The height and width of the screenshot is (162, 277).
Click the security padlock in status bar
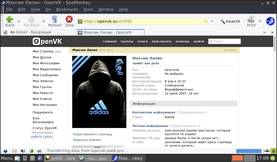click(x=273, y=151)
